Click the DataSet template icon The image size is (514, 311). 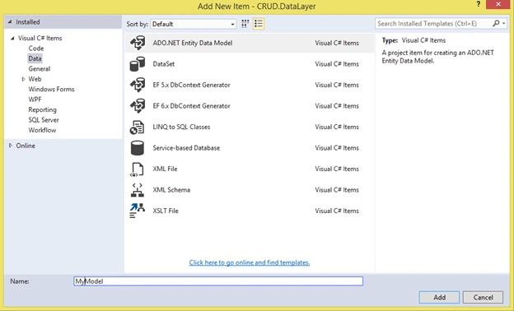pyautogui.click(x=138, y=64)
